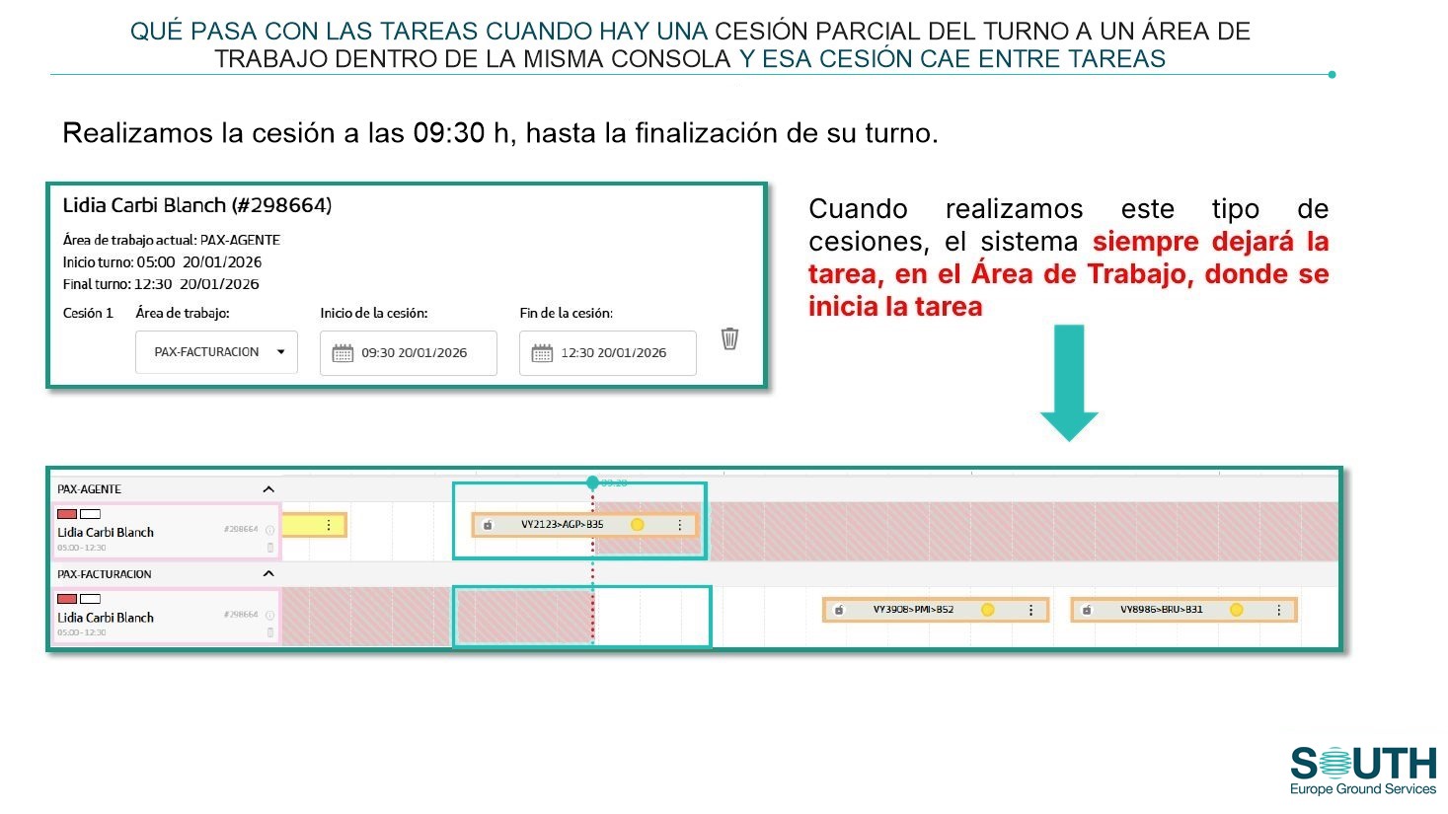Select task VY3908>PMI>B52 on timeline
The width and height of the screenshot is (1448, 814).
point(936,610)
